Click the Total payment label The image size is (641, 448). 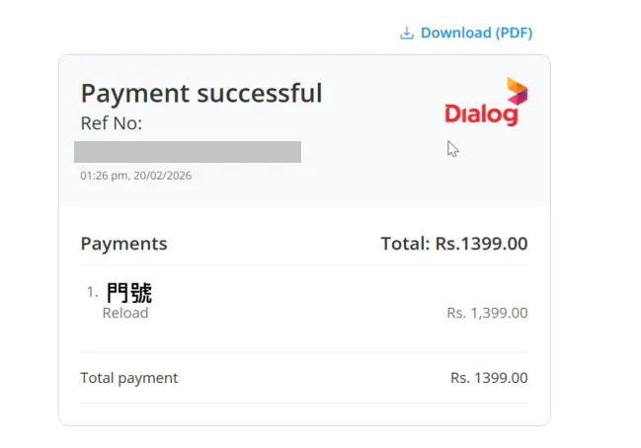coord(128,378)
